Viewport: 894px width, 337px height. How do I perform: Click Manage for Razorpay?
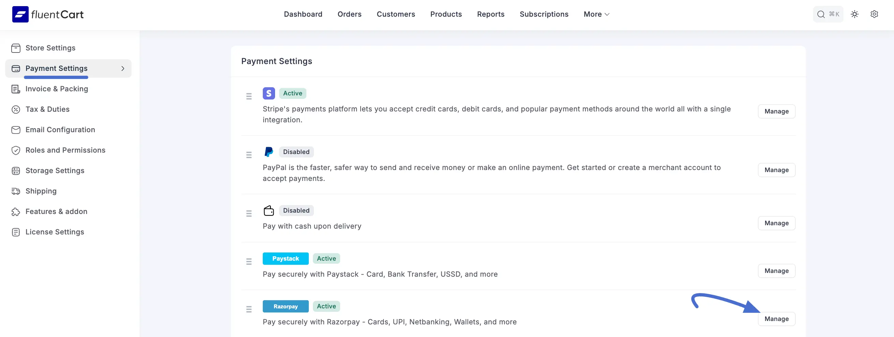pos(776,319)
